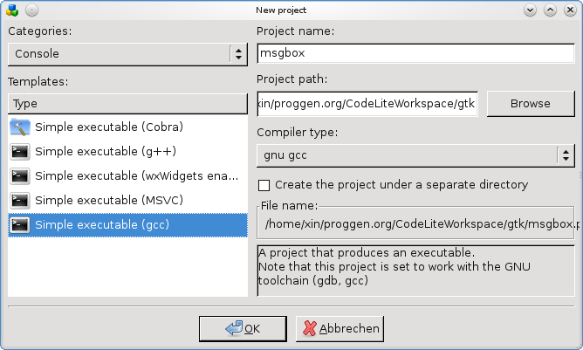Click the terminal icon beside gcc template
Viewport: 583px width, 350px height.
click(19, 225)
